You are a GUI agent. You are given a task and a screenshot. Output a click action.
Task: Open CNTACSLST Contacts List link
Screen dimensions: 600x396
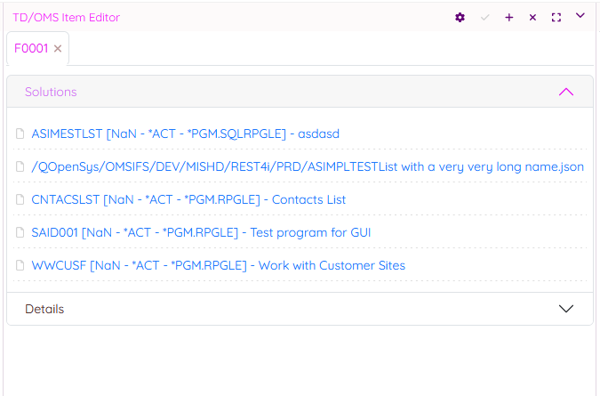188,199
